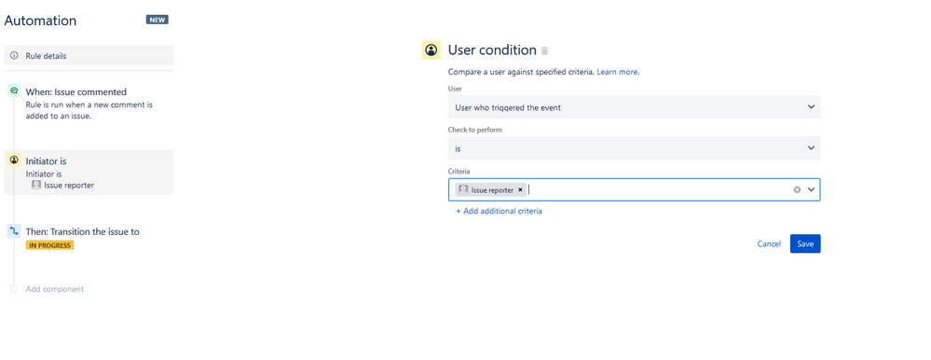Click the Issue reporter avatar in the sidebar

36,185
